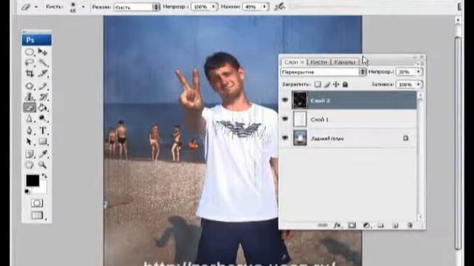
Task: Select the Rectangle shape tool
Action: coord(43,141)
